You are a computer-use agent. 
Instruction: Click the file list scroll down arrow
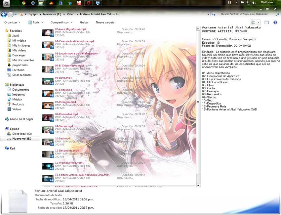point(198,186)
